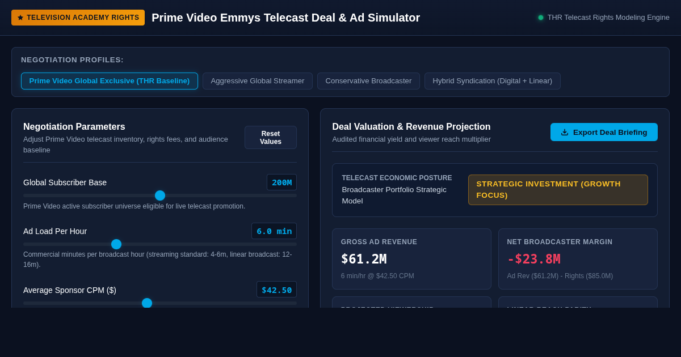This screenshot has width=681, height=357.
Task: Select Hybrid Syndication (Digital + Linear) profile
Action: tap(493, 81)
